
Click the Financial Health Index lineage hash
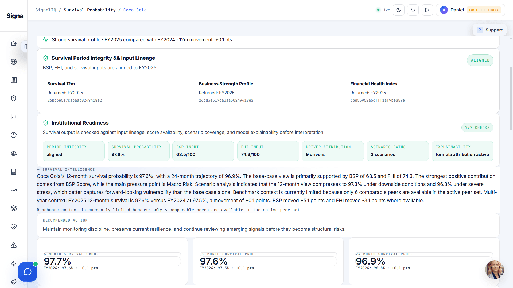pyautogui.click(x=378, y=100)
